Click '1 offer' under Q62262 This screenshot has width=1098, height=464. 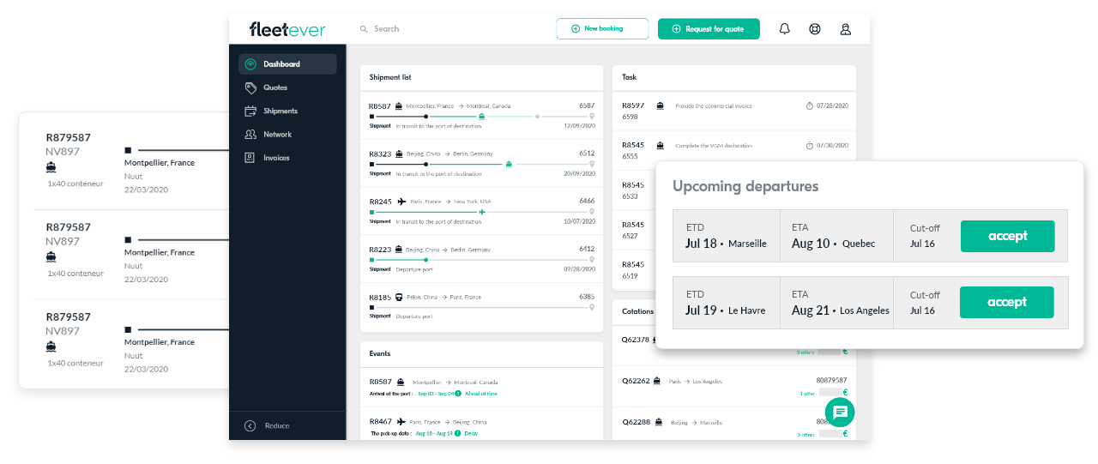(x=807, y=394)
